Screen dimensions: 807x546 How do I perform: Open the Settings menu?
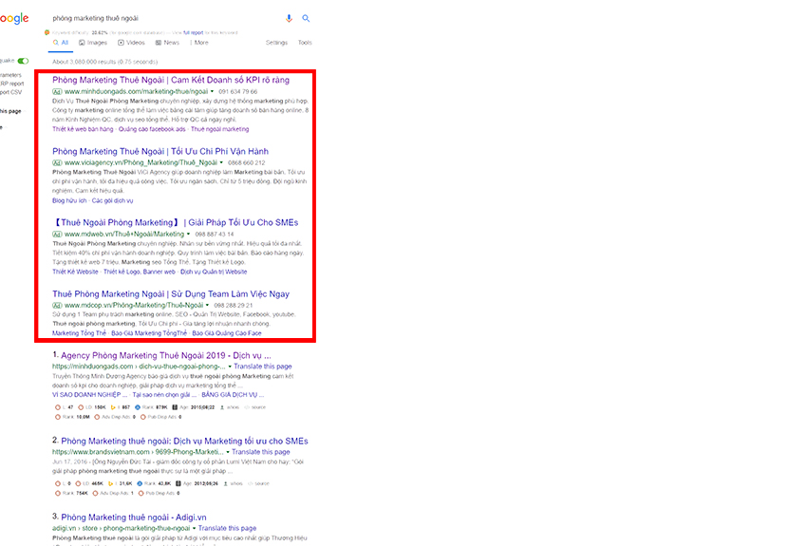(276, 43)
